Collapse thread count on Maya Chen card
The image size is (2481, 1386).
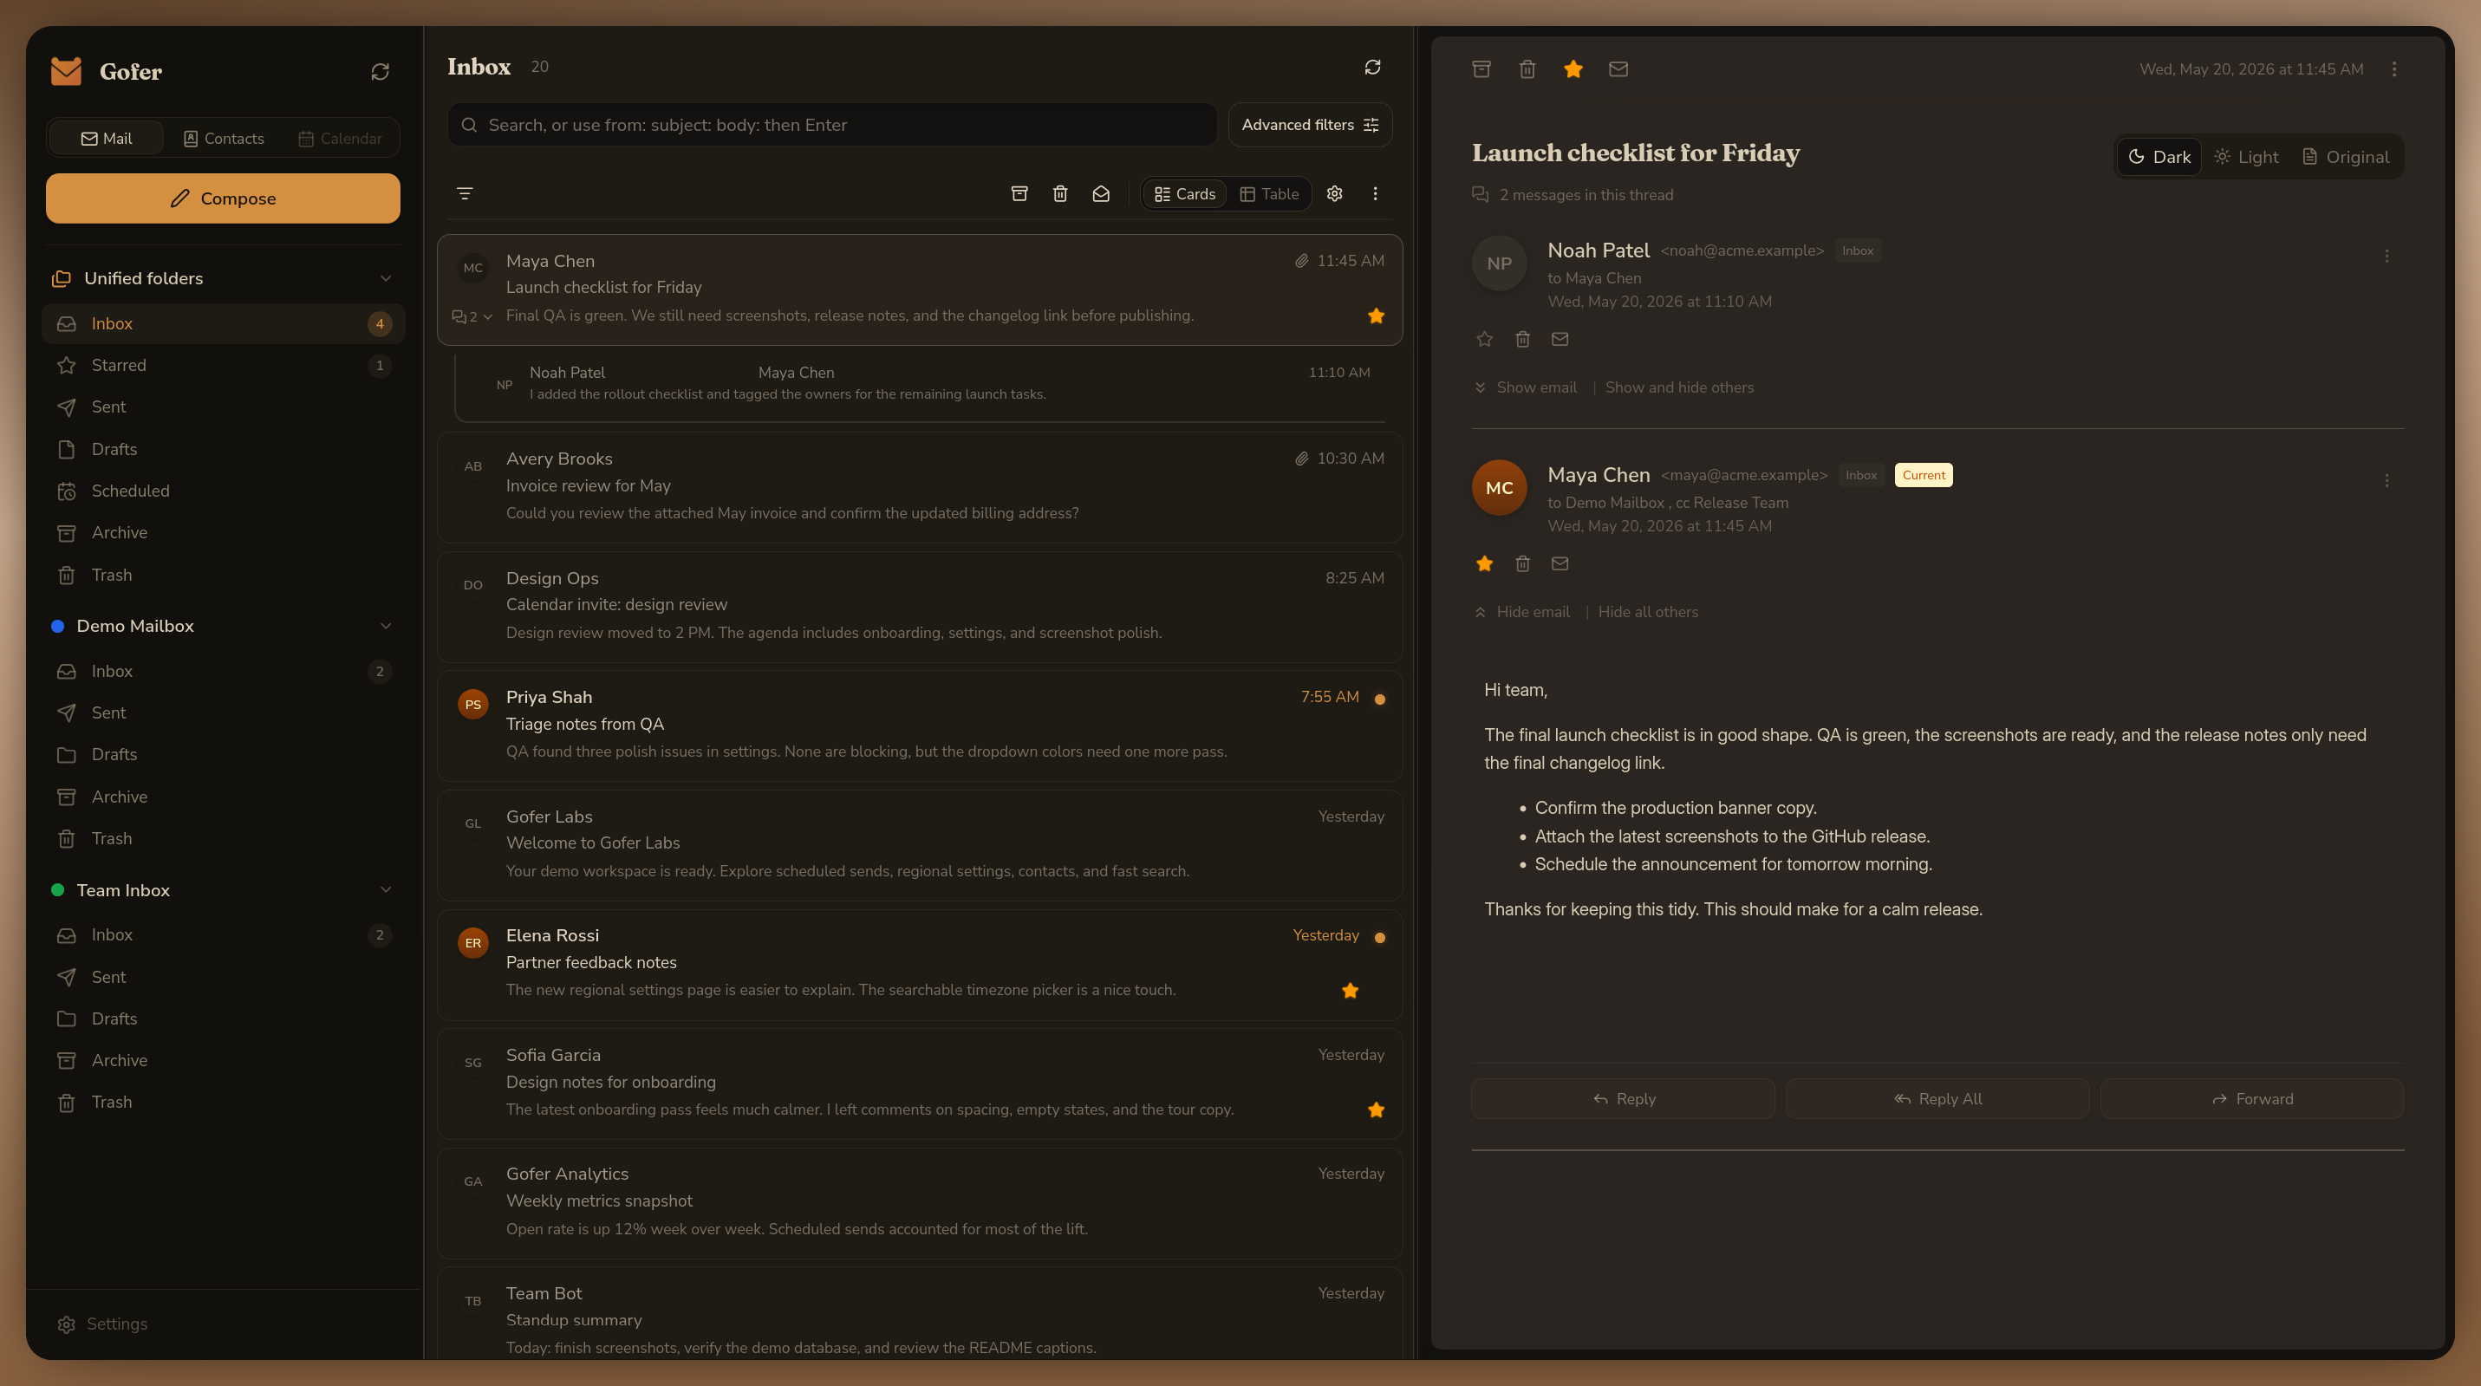click(x=472, y=316)
